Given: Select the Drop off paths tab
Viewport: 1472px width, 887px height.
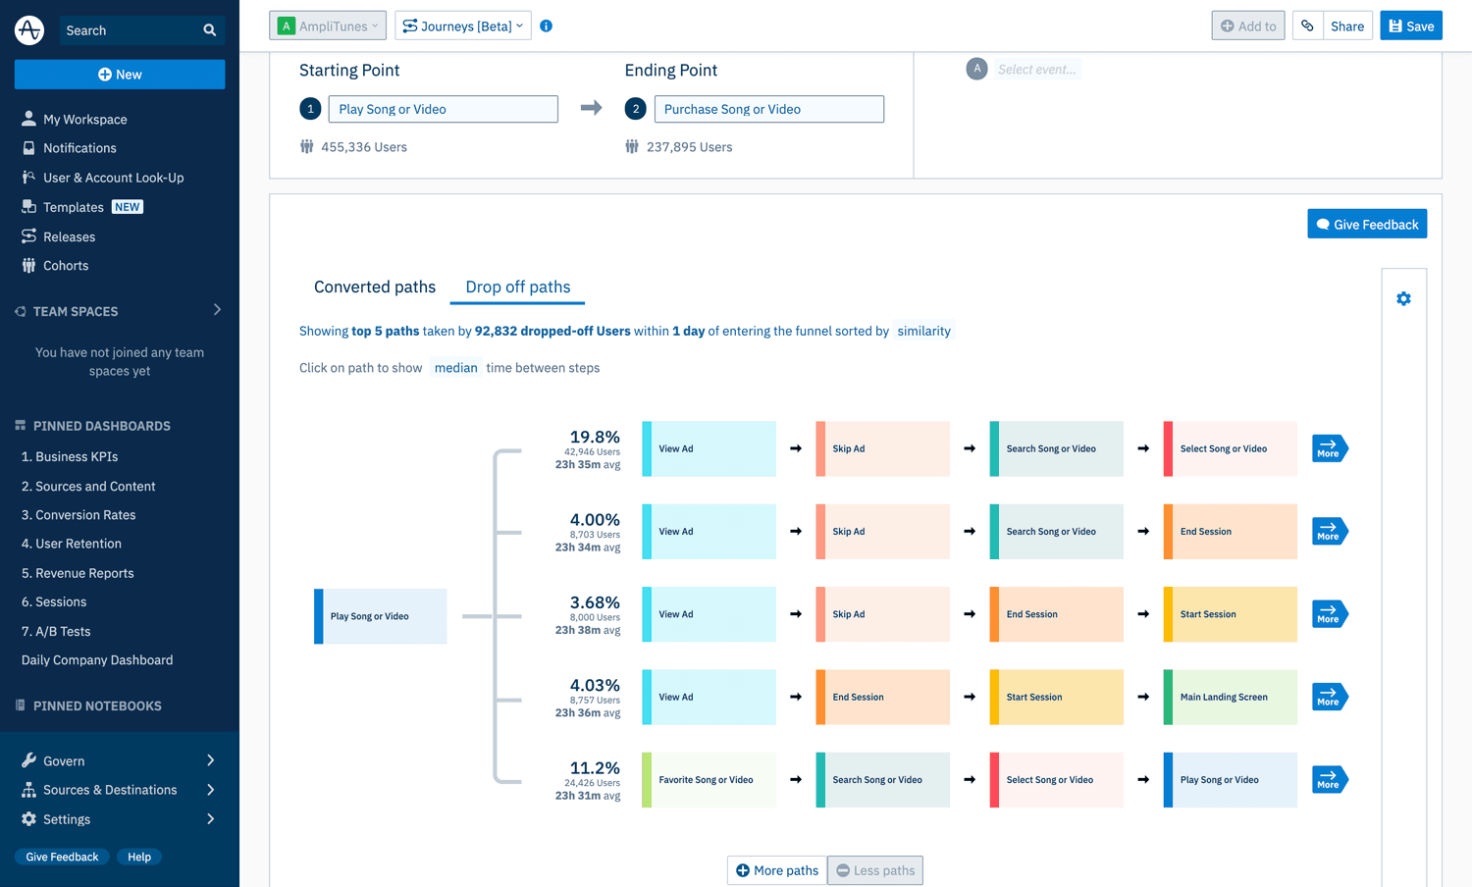Looking at the screenshot, I should click(x=517, y=287).
